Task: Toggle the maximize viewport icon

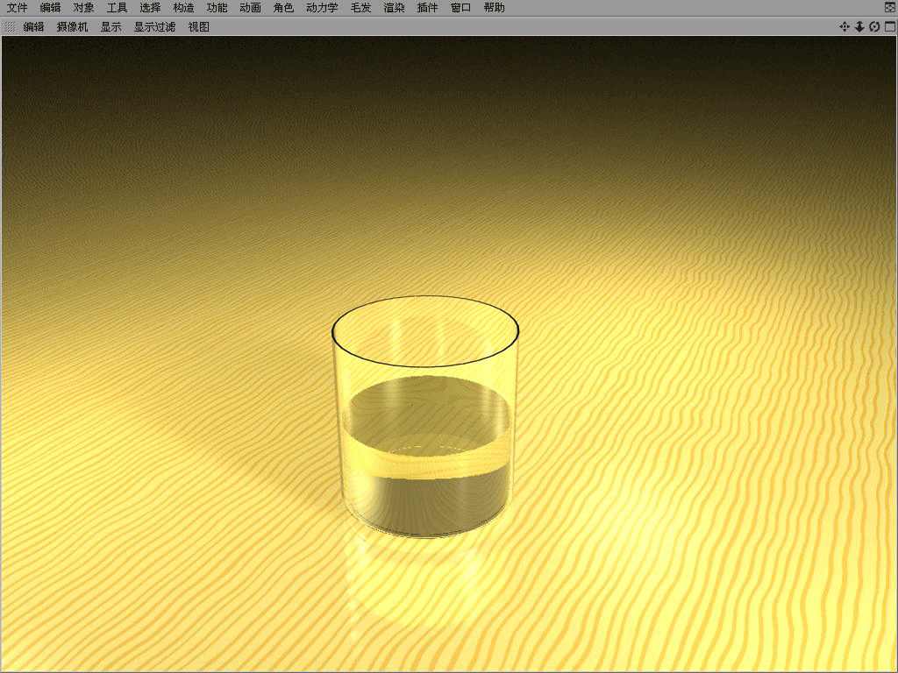Action: [889, 27]
